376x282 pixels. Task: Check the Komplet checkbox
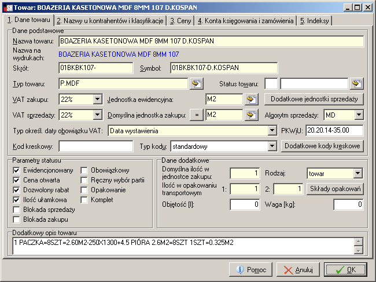point(84,200)
